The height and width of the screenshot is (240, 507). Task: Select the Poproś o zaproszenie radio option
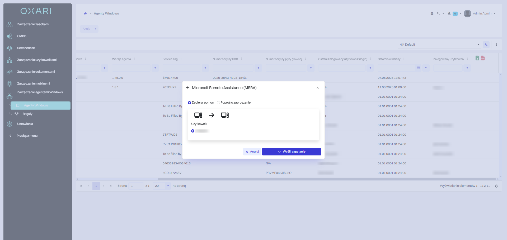click(x=218, y=103)
